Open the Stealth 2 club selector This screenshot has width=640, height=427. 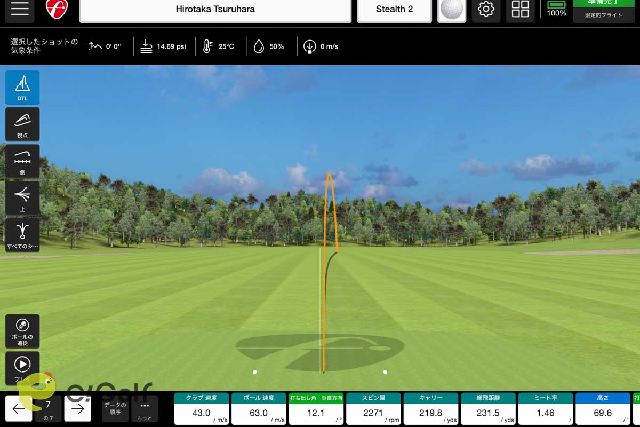[x=394, y=10]
